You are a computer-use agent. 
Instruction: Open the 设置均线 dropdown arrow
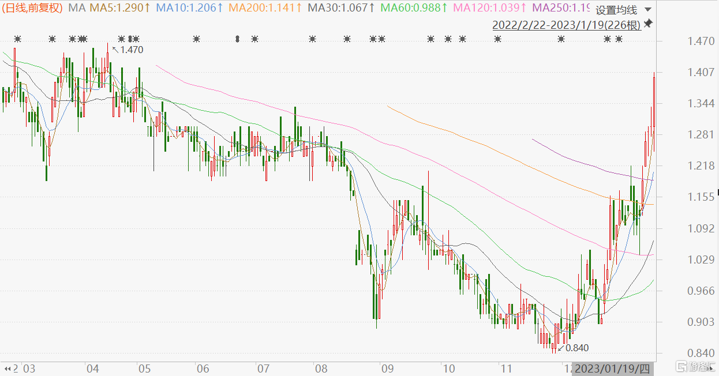647,10
